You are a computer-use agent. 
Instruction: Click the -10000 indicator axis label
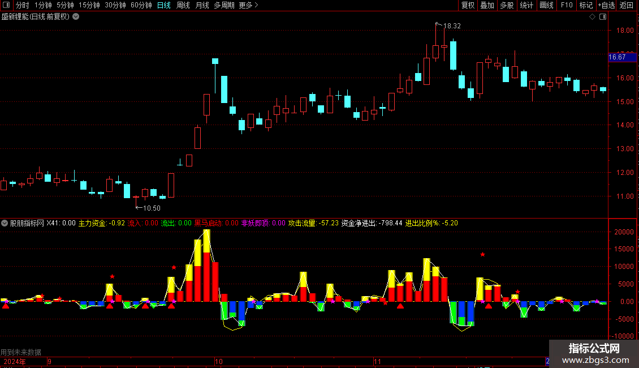point(622,336)
